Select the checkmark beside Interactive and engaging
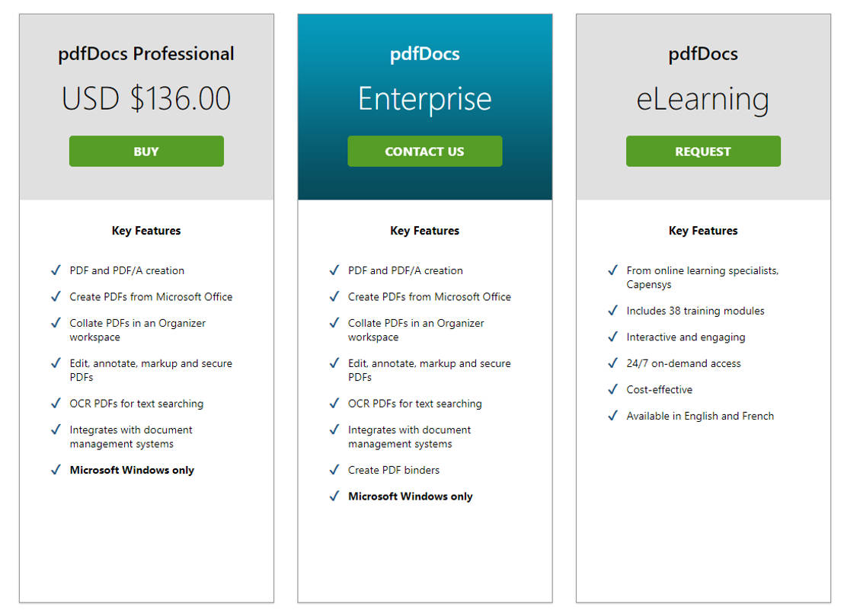This screenshot has height=610, width=844. pos(612,337)
